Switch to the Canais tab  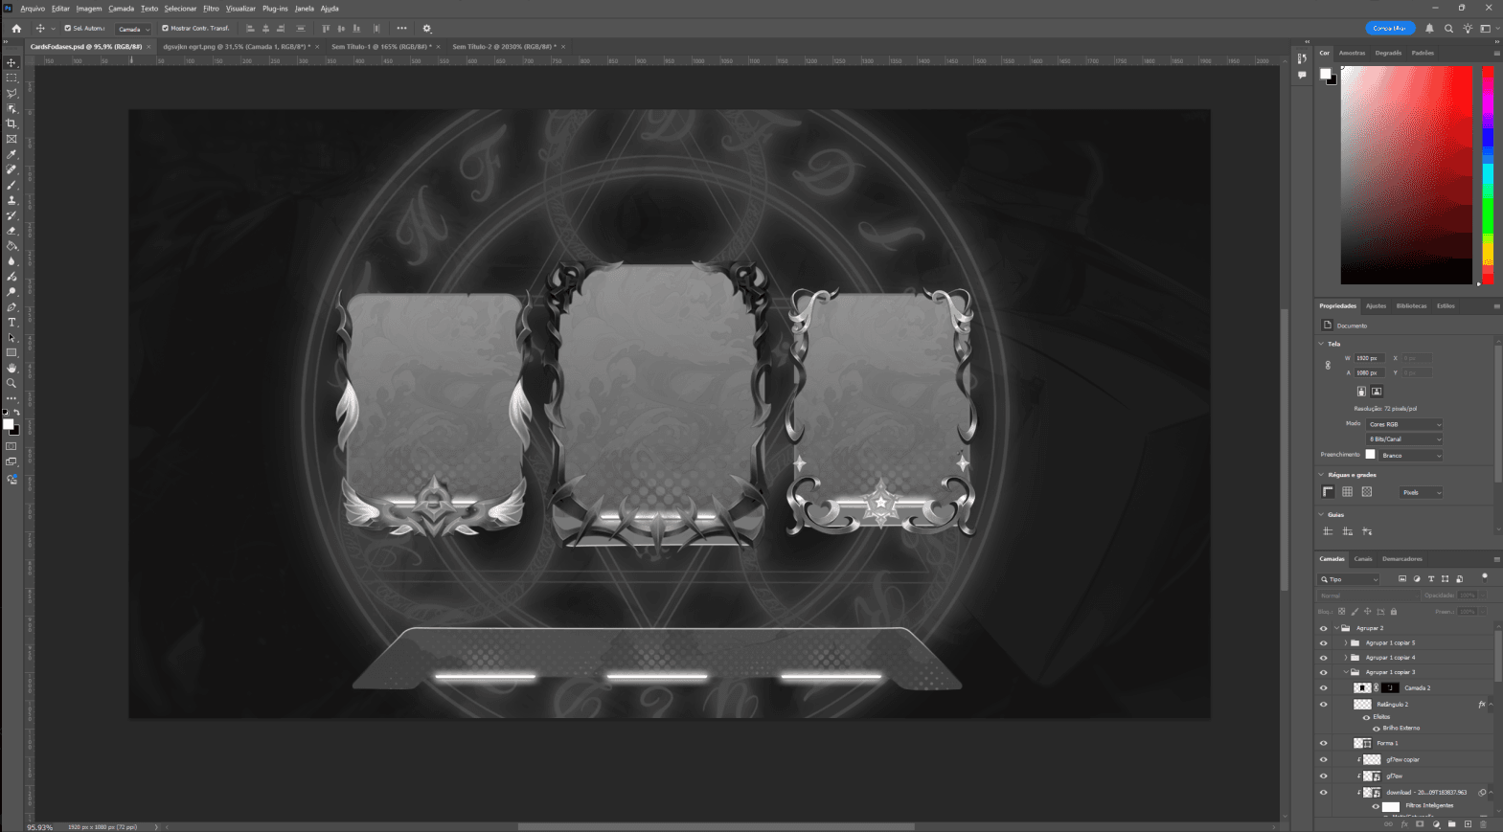1363,559
